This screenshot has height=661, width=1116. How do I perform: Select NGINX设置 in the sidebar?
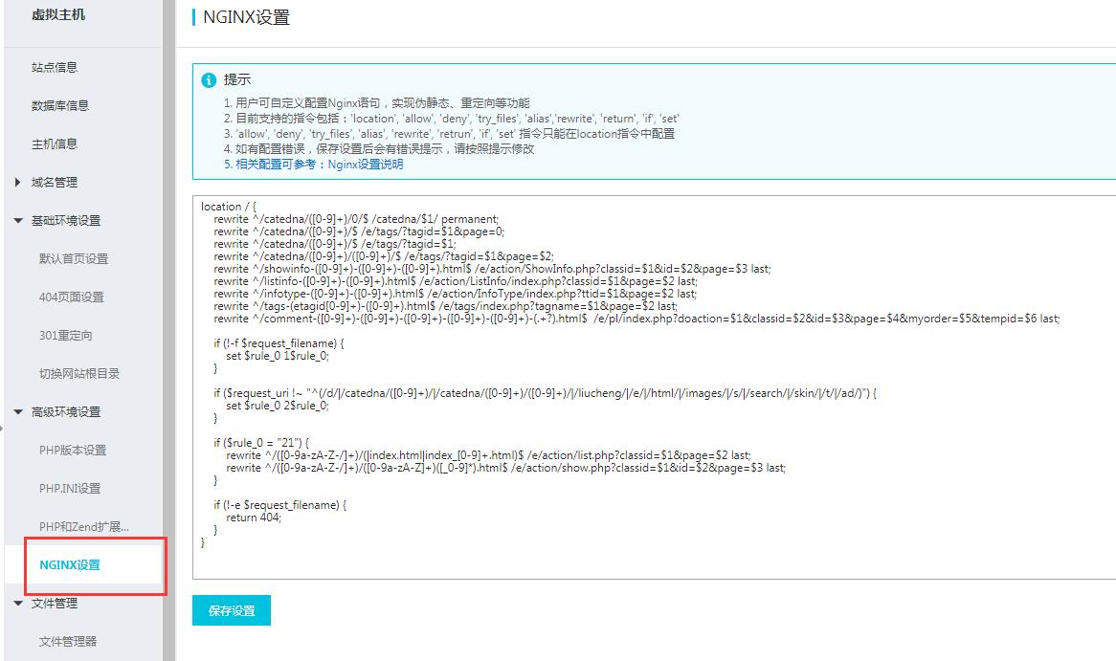click(70, 565)
